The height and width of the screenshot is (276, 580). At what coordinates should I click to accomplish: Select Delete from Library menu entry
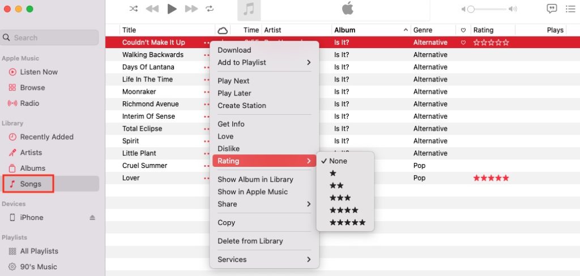(250, 241)
